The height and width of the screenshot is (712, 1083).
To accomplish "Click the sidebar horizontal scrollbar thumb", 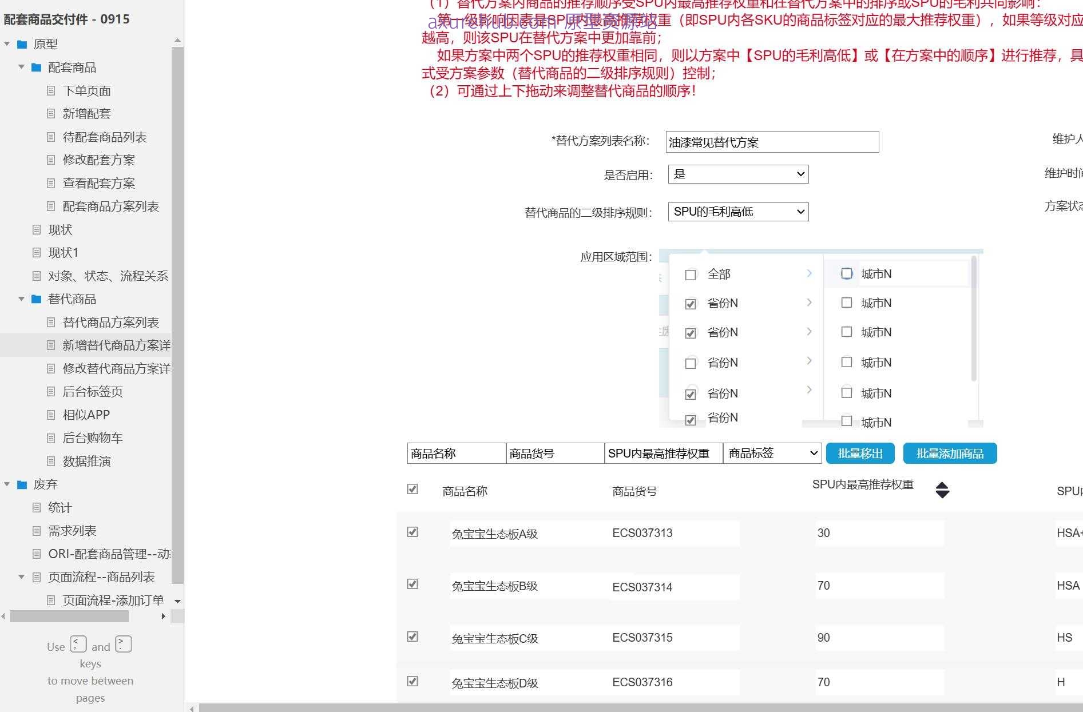I will [69, 616].
